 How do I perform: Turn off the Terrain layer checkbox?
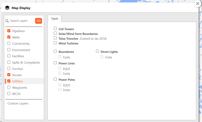(9, 75)
